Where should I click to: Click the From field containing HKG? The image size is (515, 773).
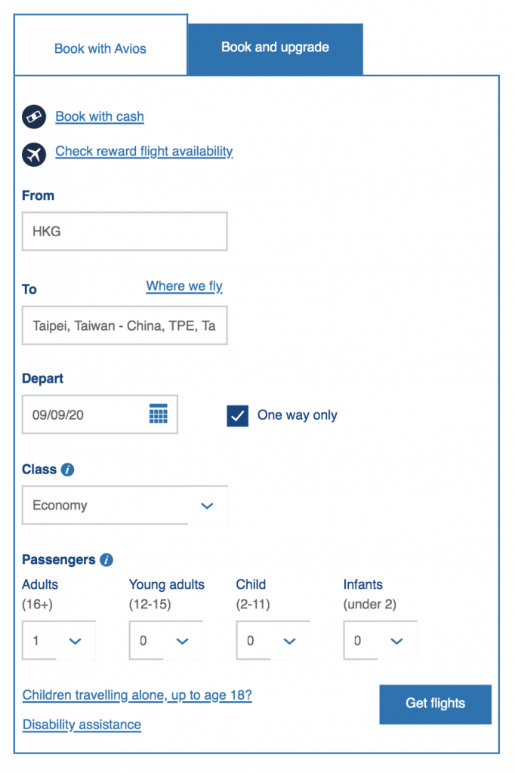pos(125,231)
